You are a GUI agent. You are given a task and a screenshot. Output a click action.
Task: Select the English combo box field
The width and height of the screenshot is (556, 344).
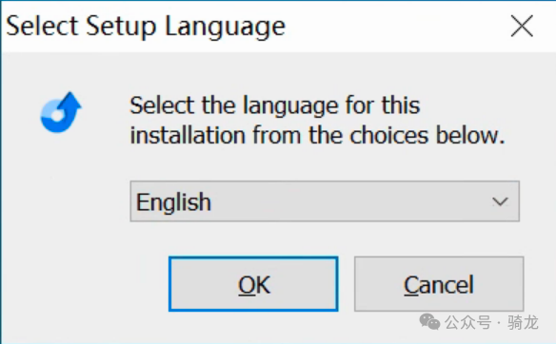(x=325, y=201)
